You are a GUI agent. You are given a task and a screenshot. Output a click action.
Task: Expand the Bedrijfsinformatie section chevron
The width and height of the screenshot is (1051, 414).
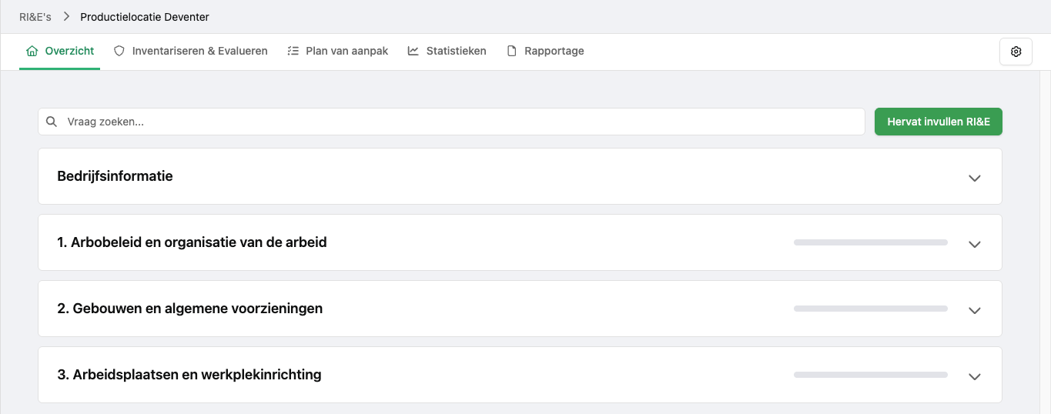pyautogui.click(x=974, y=178)
